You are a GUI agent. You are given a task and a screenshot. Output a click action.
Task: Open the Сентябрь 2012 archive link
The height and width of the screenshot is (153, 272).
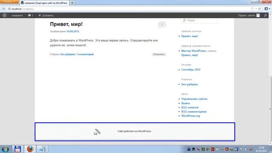pyautogui.click(x=191, y=70)
